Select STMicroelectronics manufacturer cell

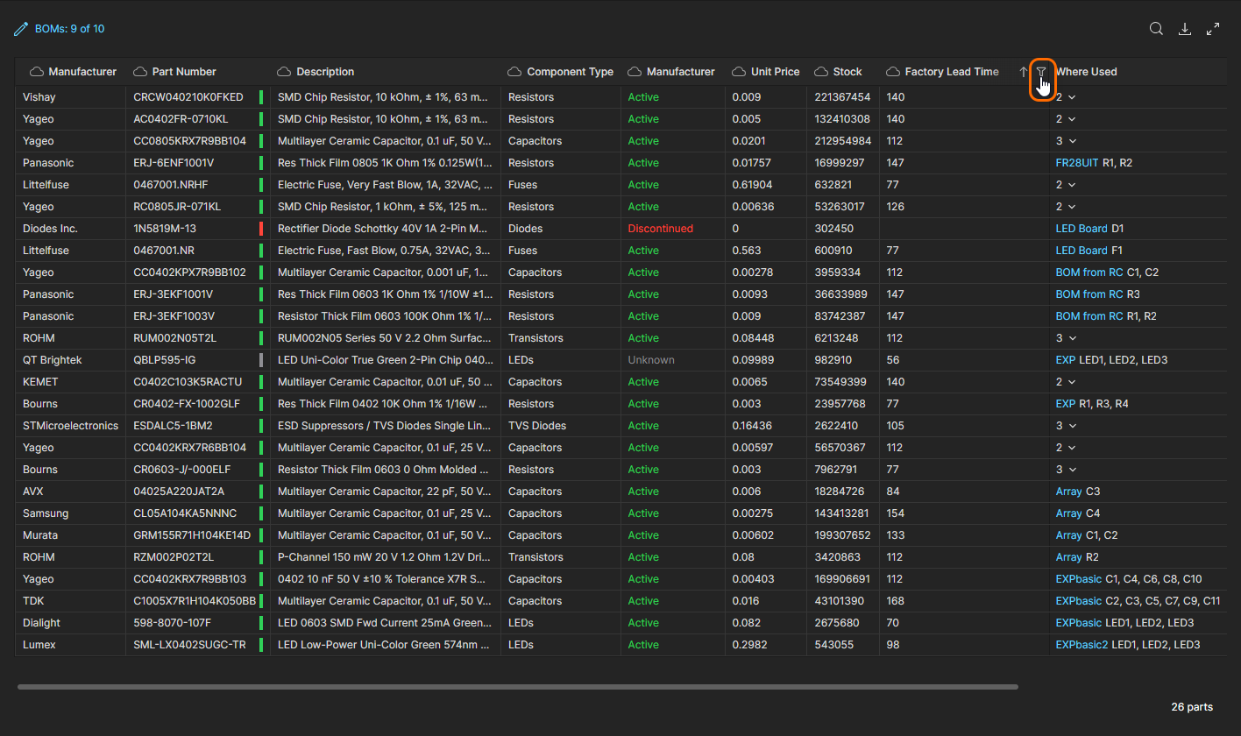pos(70,426)
